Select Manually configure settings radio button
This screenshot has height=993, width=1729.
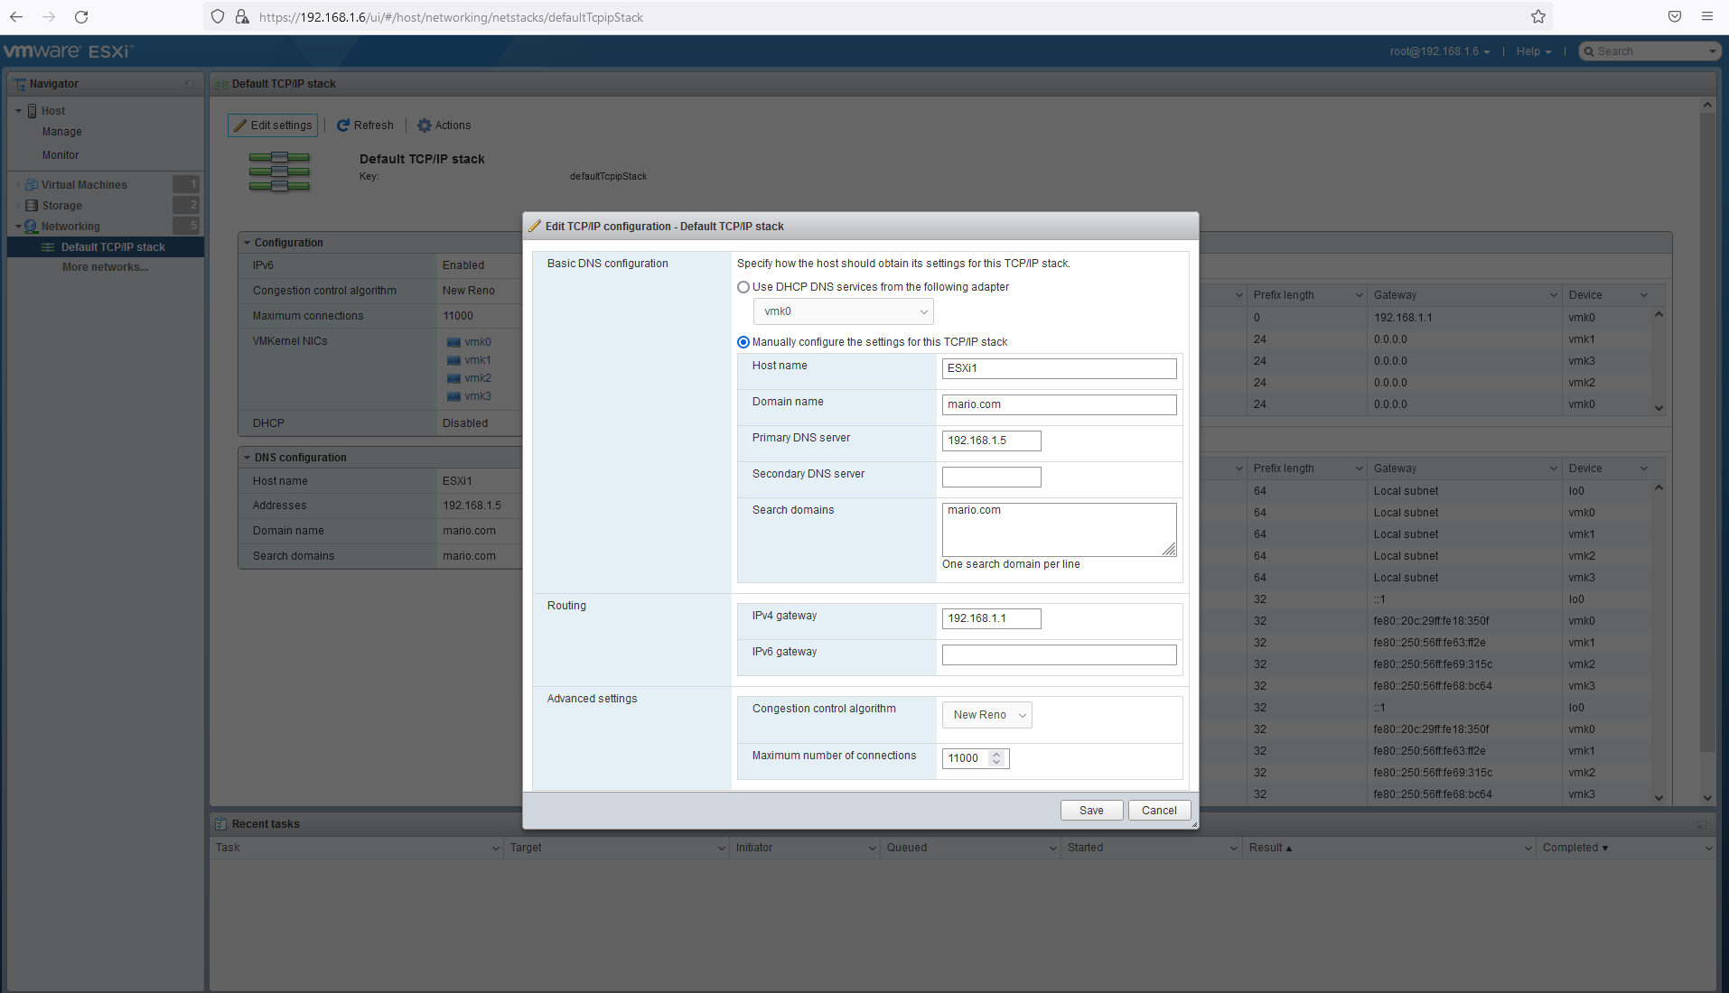click(743, 342)
